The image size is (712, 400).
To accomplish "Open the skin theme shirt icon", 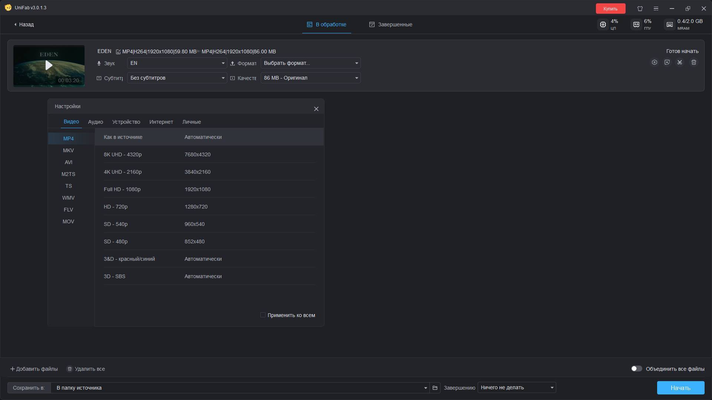I will [640, 8].
